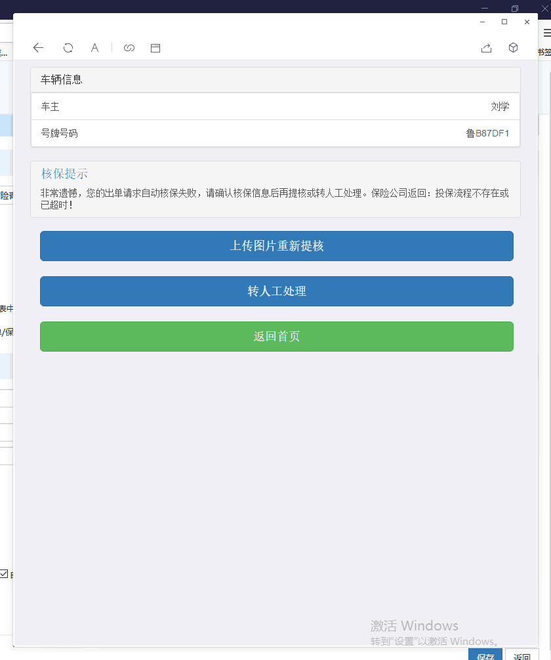Choose 转人工处理 button
This screenshot has width=551, height=660.
(x=277, y=291)
